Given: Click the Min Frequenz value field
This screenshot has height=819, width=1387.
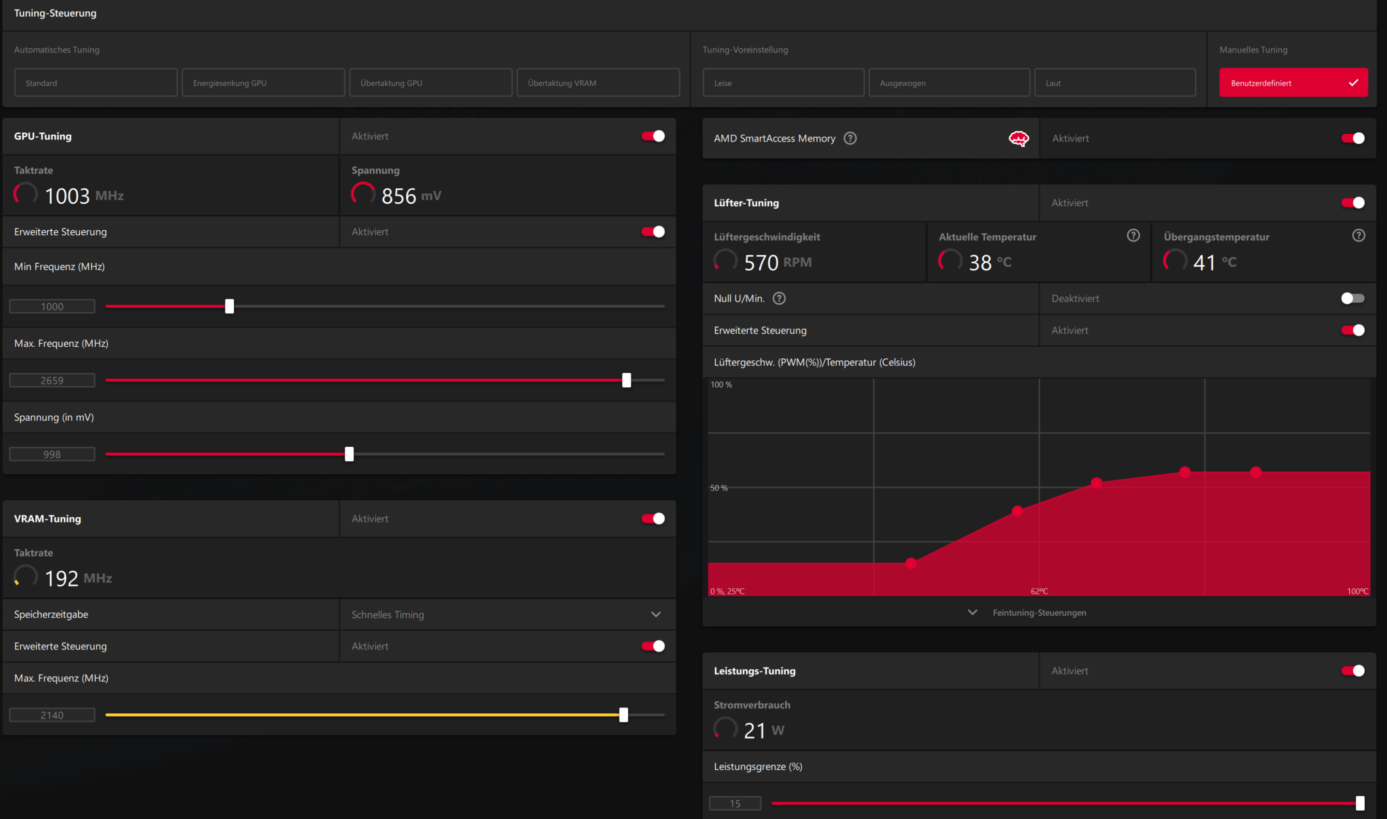Looking at the screenshot, I should point(52,306).
